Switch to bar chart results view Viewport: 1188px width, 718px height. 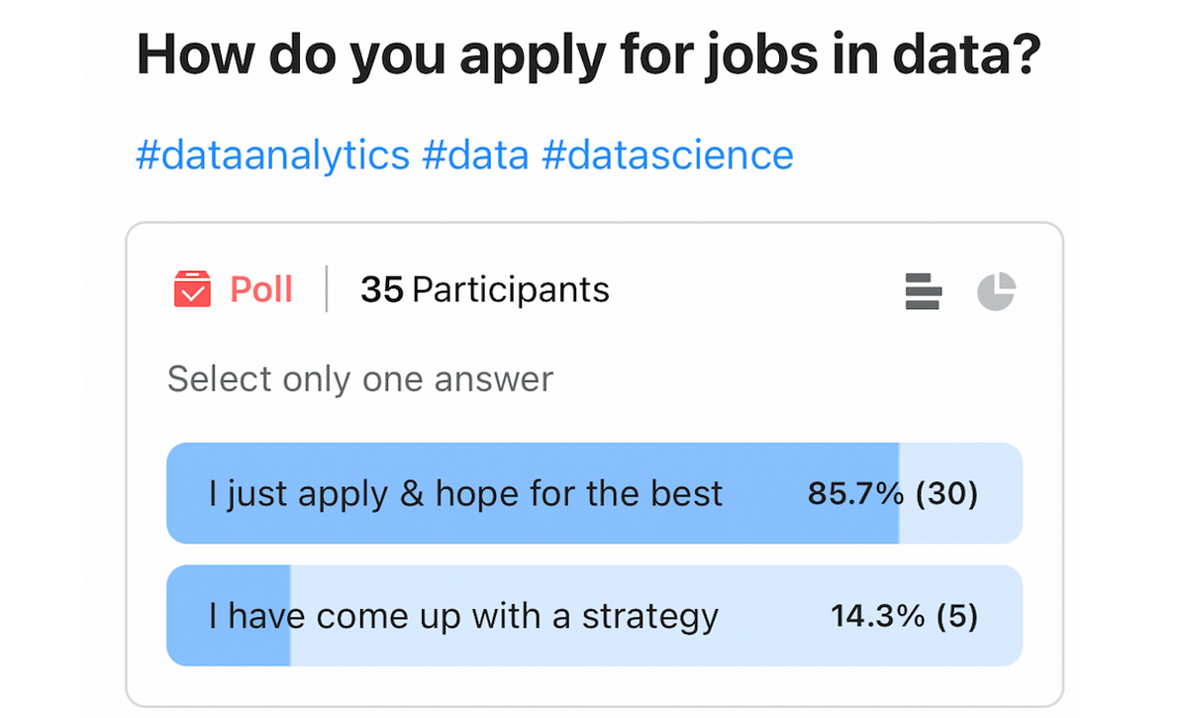pos(923,291)
